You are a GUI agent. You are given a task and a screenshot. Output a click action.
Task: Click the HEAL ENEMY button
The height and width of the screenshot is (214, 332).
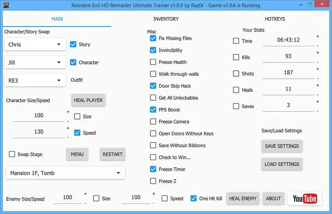tap(243, 198)
